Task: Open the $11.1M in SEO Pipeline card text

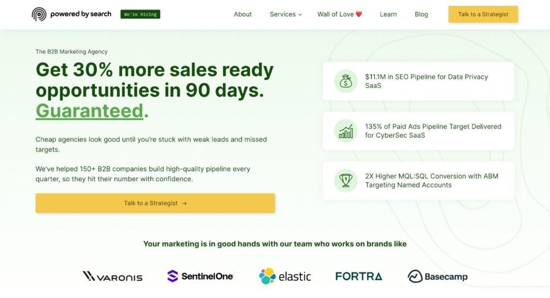Action: click(426, 81)
